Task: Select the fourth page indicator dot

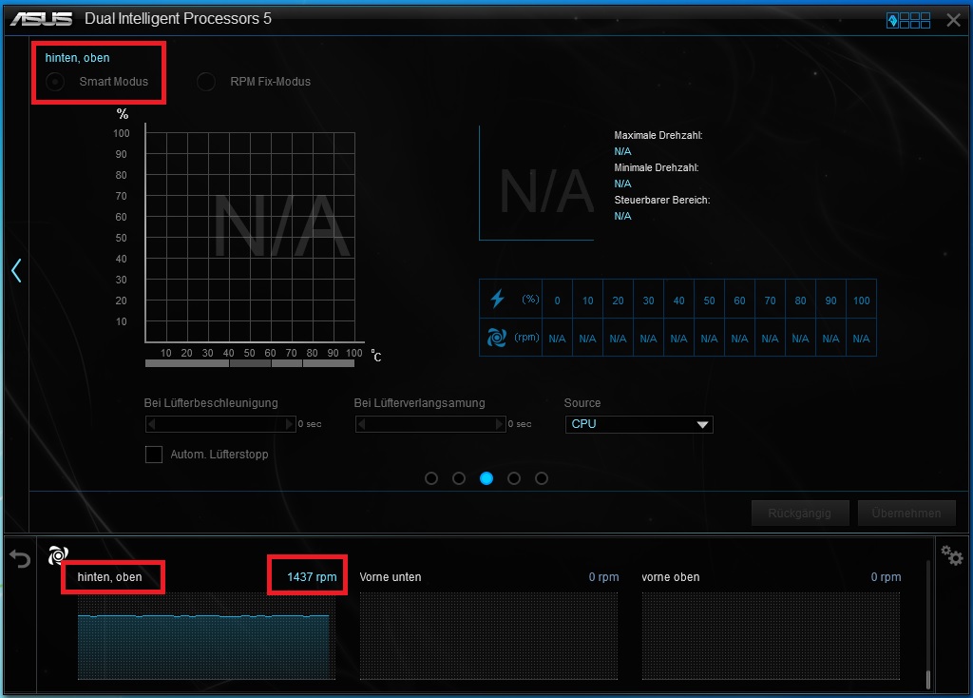Action: pos(514,478)
